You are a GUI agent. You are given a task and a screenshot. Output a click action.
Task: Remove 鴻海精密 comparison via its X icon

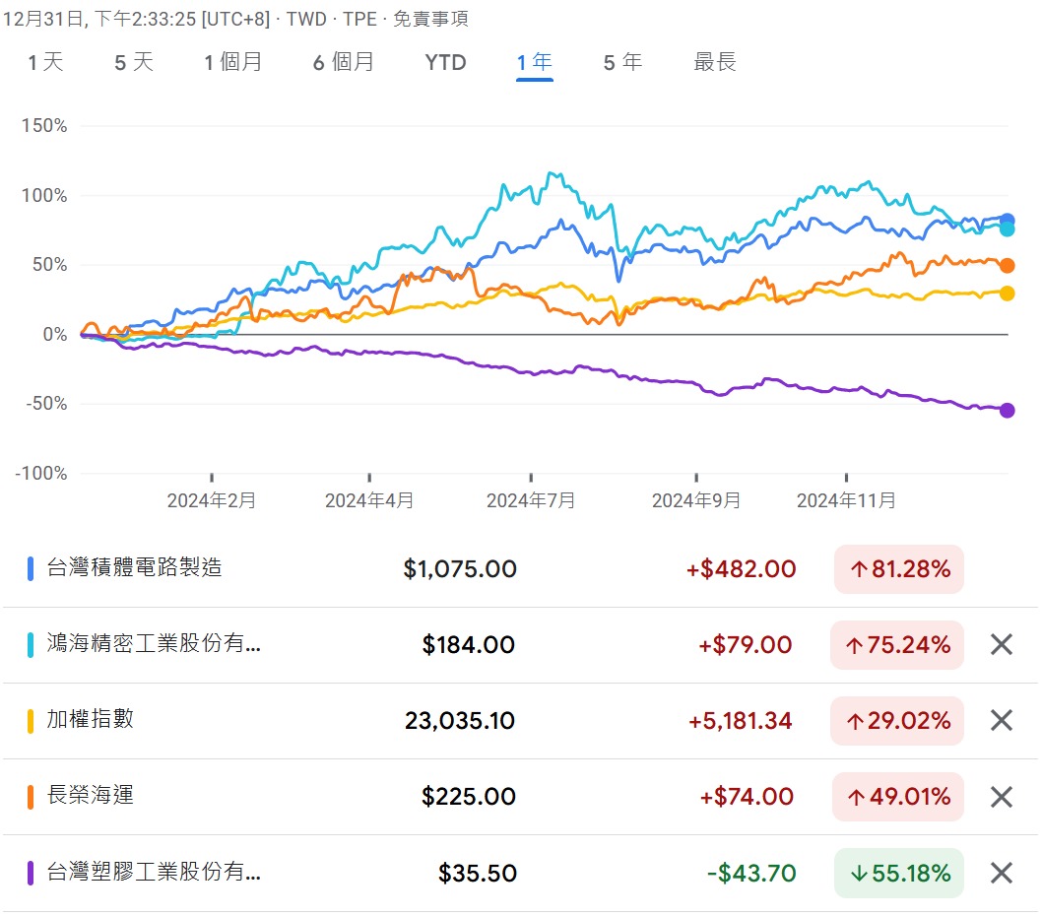click(1001, 645)
